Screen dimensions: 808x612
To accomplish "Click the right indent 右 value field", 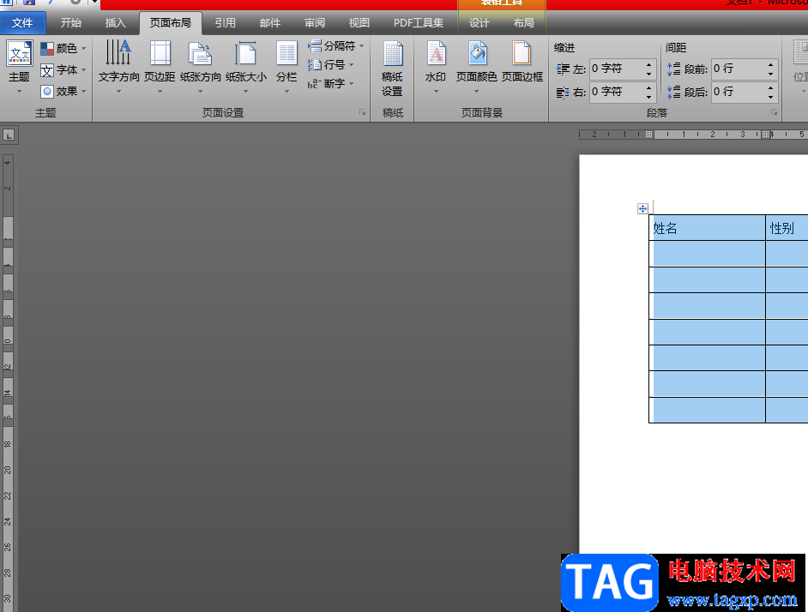I will coord(617,92).
